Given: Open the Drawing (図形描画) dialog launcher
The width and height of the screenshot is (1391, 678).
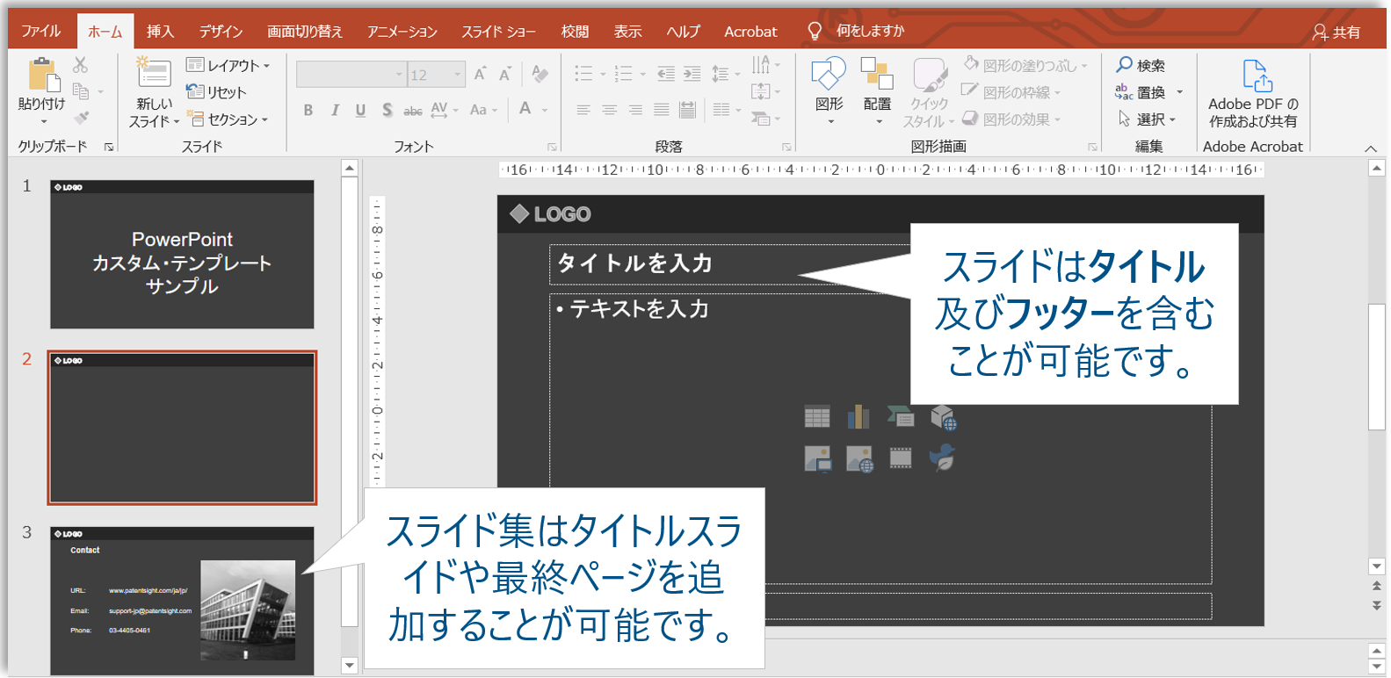Looking at the screenshot, I should [1092, 148].
